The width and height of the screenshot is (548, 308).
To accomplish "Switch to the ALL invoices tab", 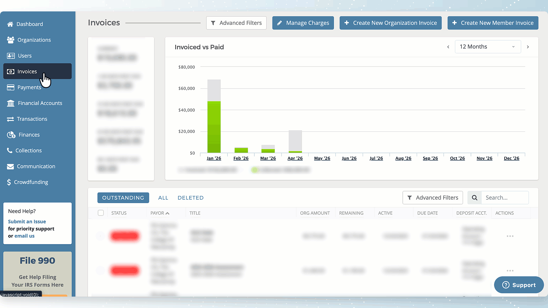I will (x=163, y=198).
